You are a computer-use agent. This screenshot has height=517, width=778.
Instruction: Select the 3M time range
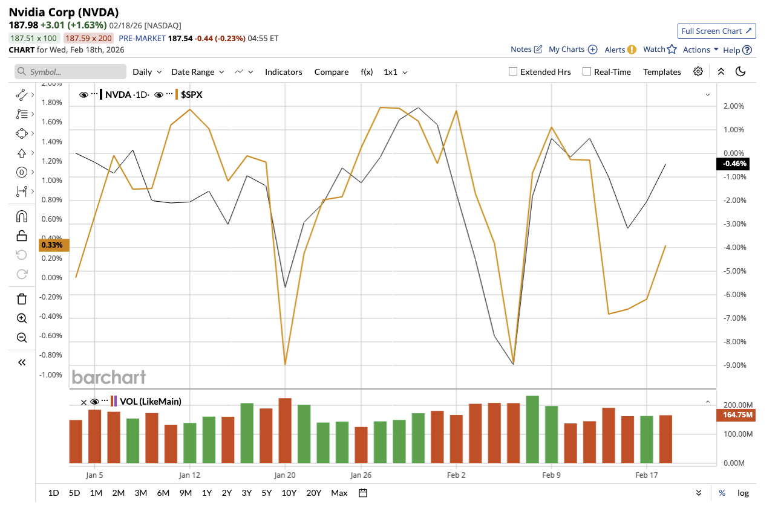(x=141, y=493)
